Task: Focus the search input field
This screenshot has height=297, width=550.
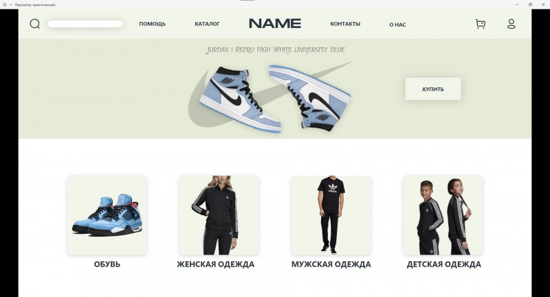Action: pos(85,24)
